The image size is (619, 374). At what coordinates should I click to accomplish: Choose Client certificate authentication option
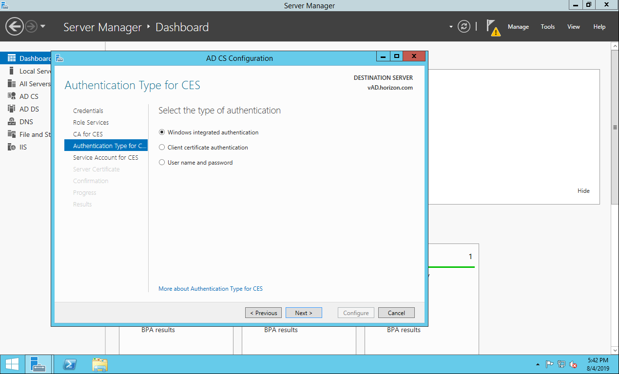[x=162, y=148]
